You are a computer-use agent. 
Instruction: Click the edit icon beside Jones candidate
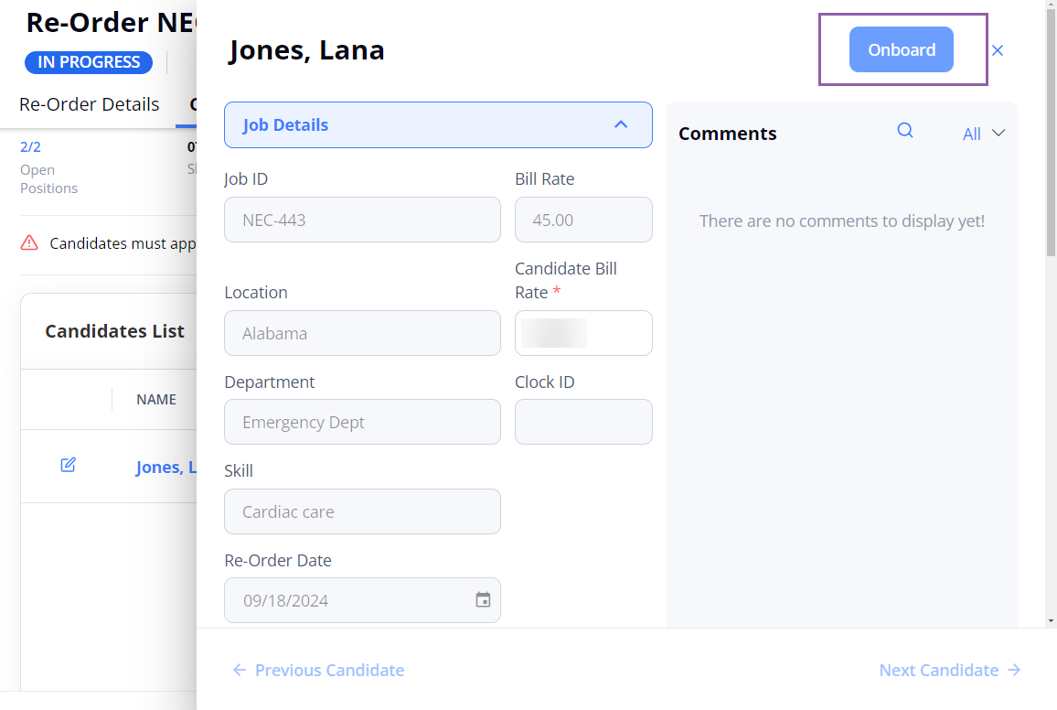pyautogui.click(x=68, y=465)
